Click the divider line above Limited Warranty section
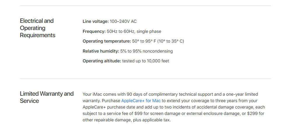This screenshot has width=298, height=133. pos(146,79)
